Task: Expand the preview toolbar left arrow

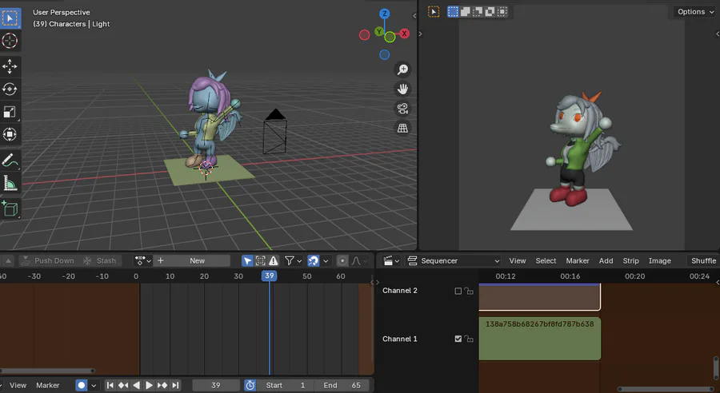Action: click(x=420, y=34)
